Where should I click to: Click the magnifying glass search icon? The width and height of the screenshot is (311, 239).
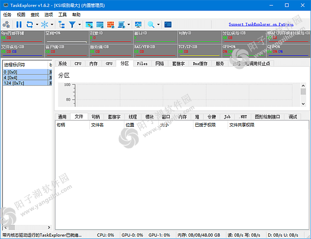point(151,25)
